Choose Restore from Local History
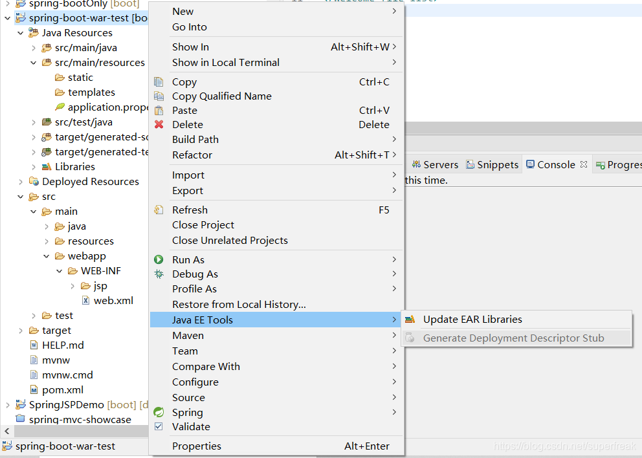Screen dimensions: 642x458 pyautogui.click(x=276, y=305)
